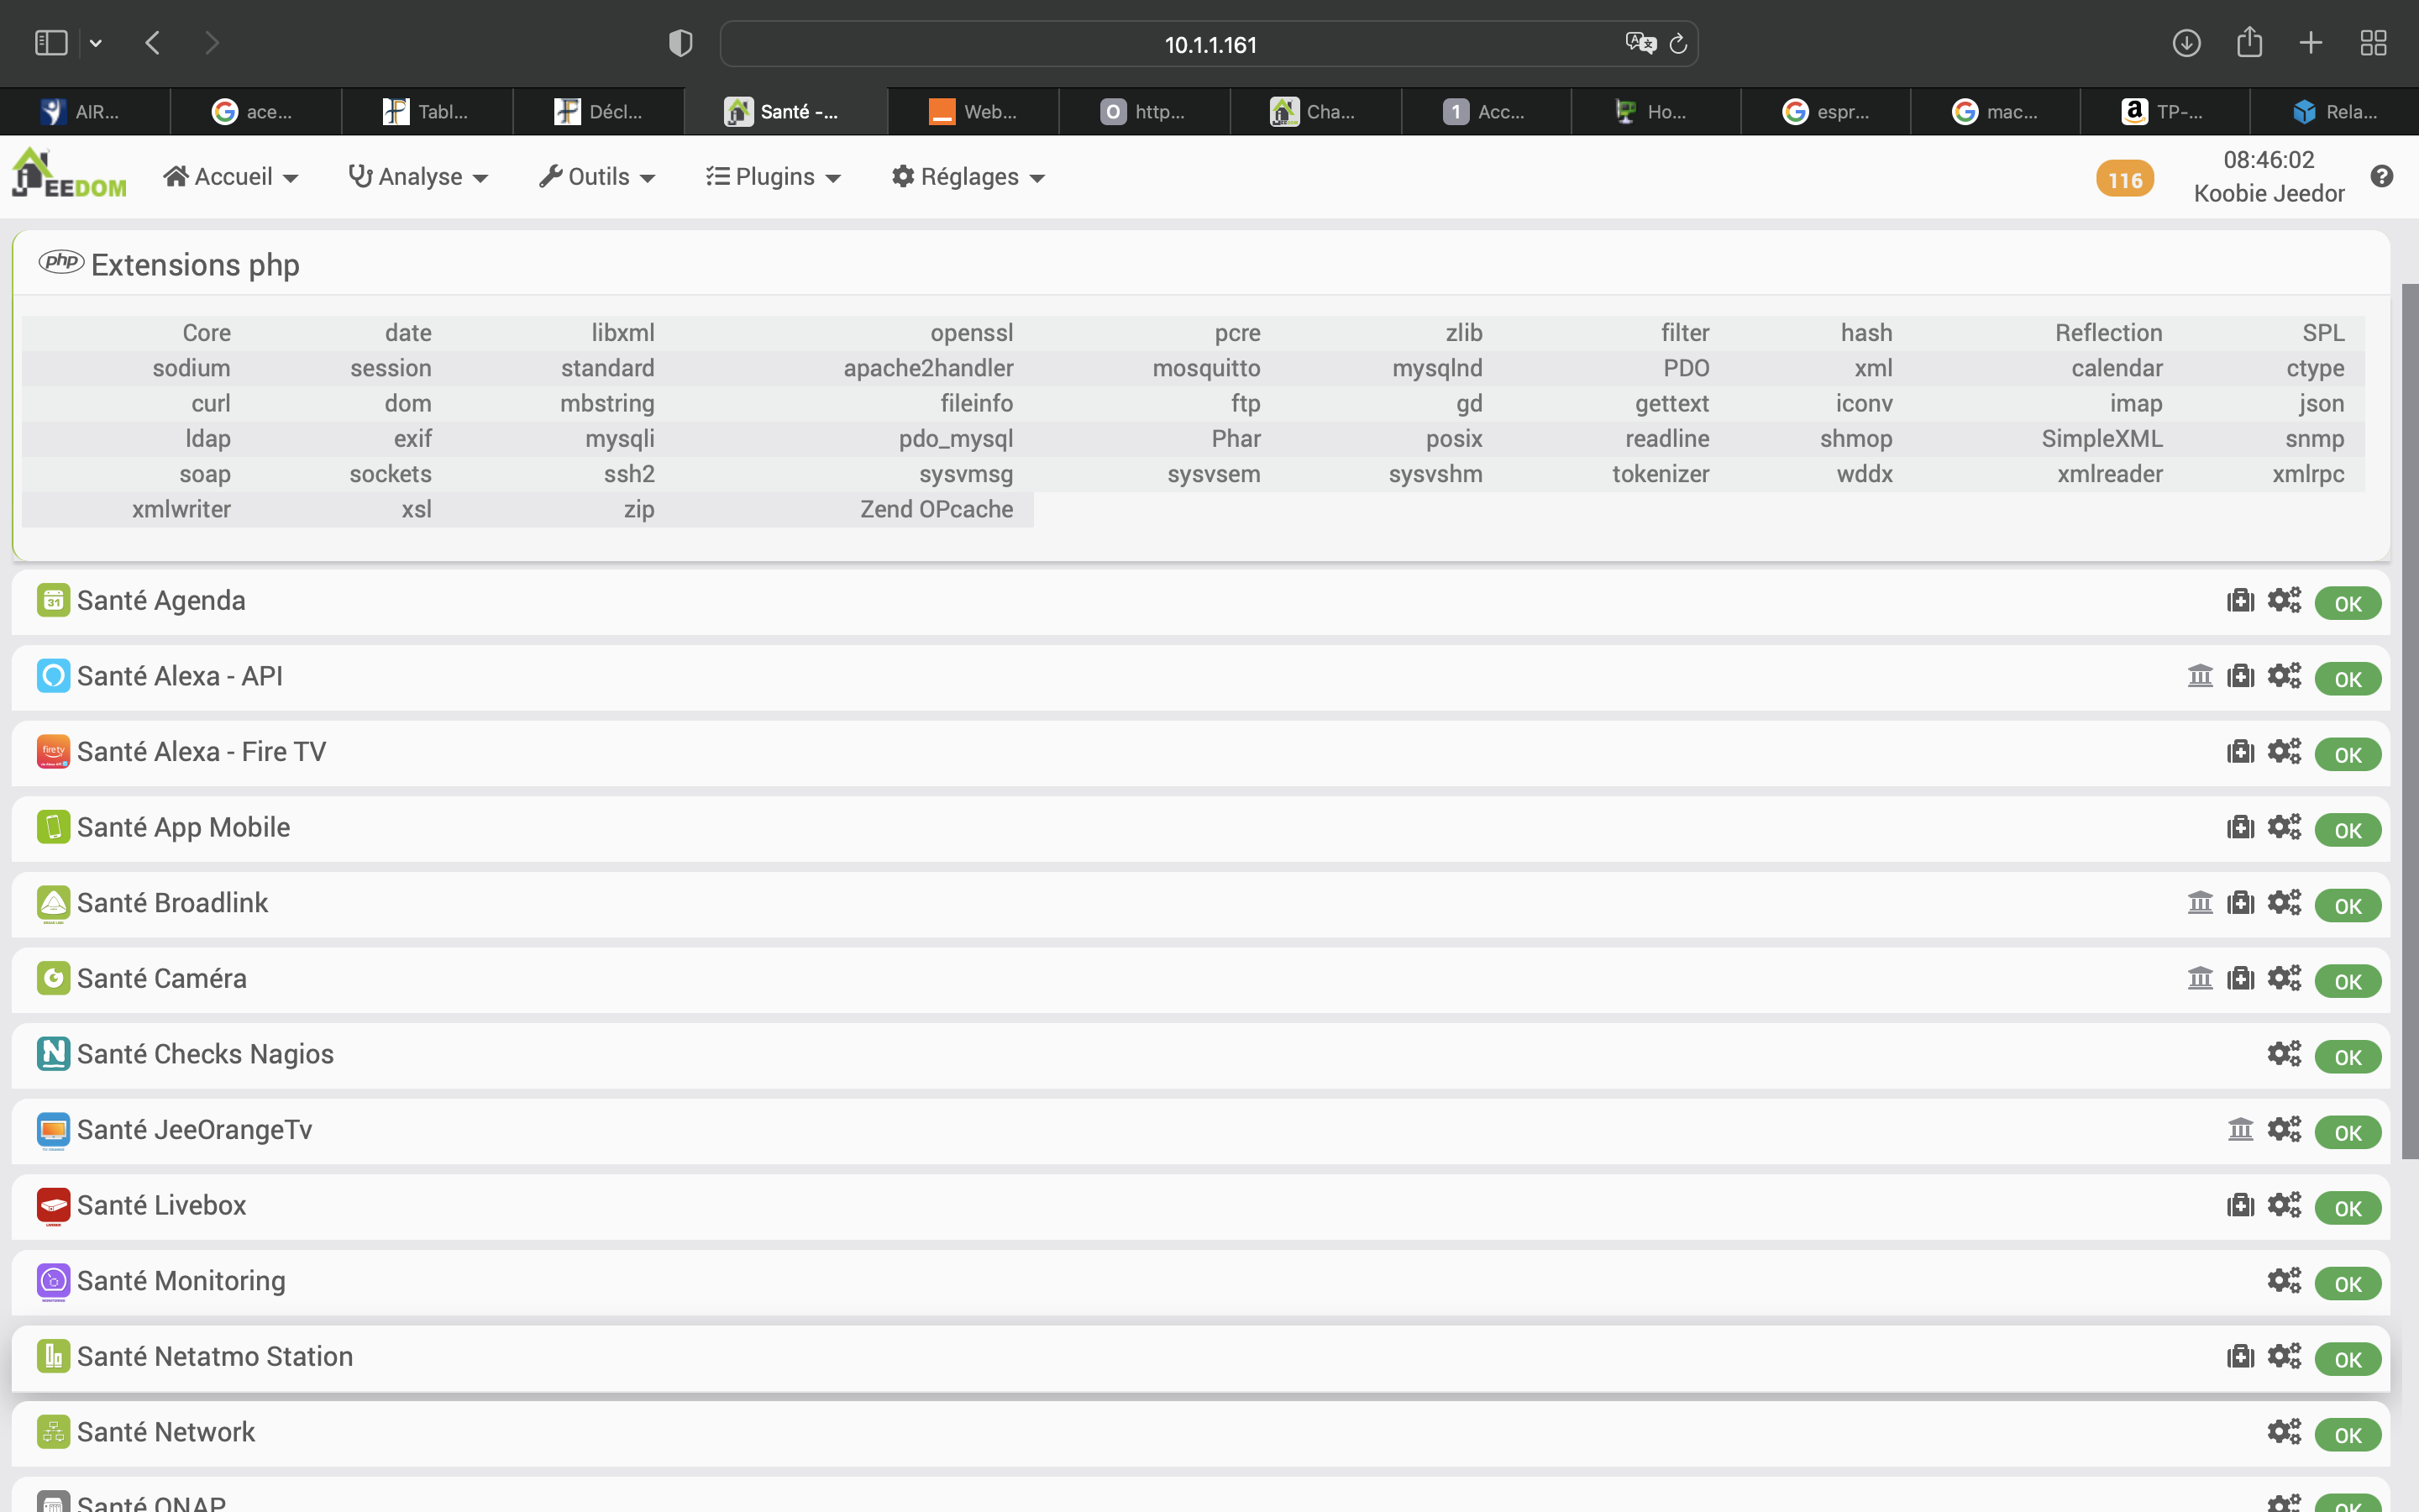Click the help question mark icon
The height and width of the screenshot is (1512, 2419).
click(2381, 176)
